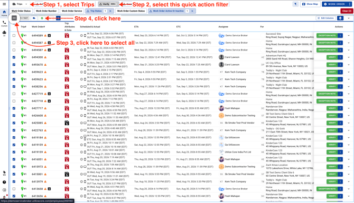Image resolution: width=354 pixels, height=203 pixels.
Task: Toggle the select-all checkbox
Action: pos(14,18)
